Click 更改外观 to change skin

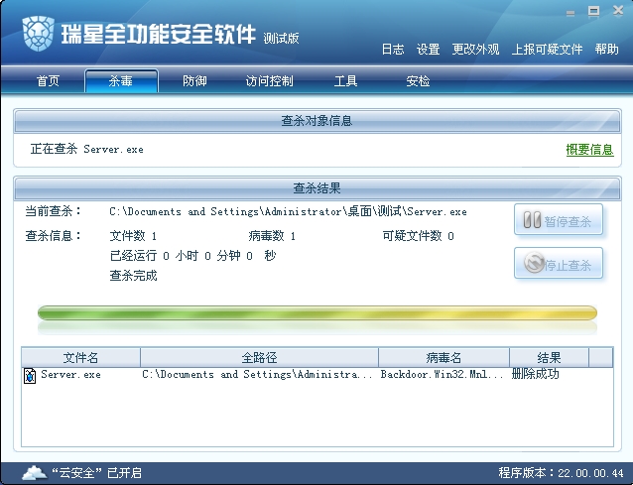tap(475, 50)
